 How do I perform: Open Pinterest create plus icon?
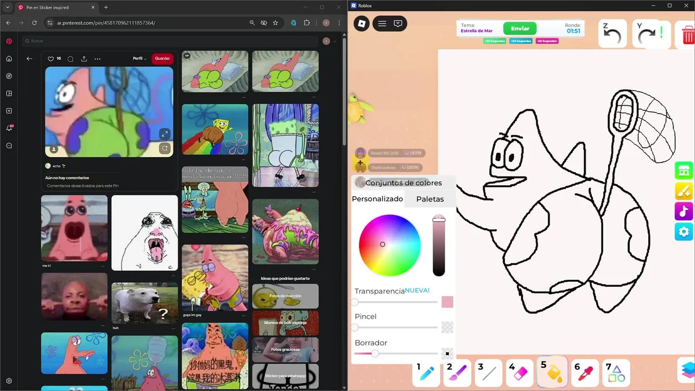pos(9,111)
